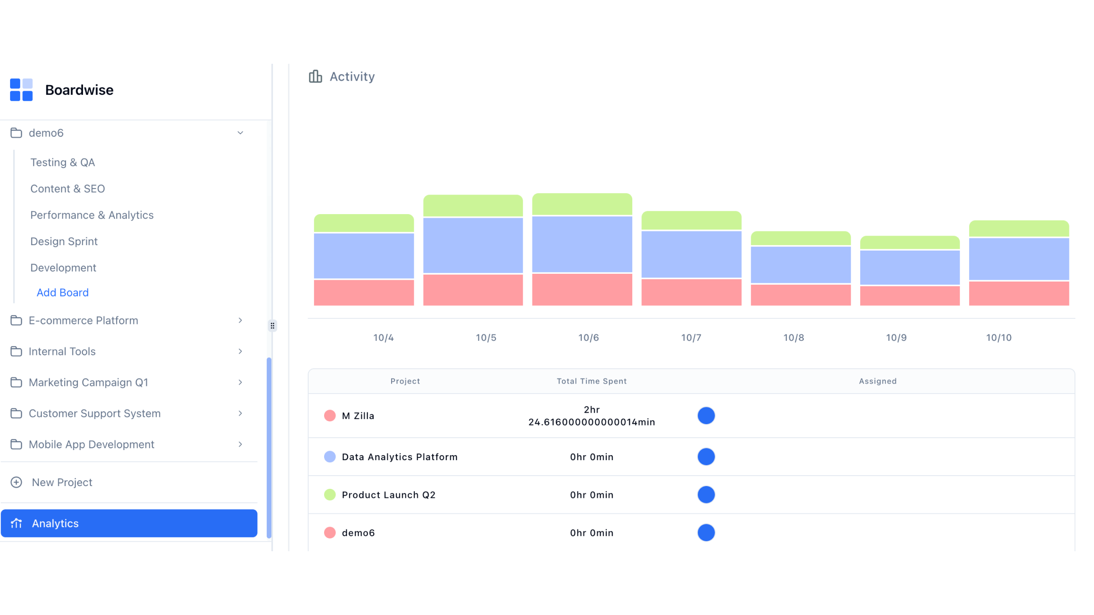Expand the Mobile App Development chevron
The height and width of the screenshot is (615, 1094).
click(x=240, y=444)
